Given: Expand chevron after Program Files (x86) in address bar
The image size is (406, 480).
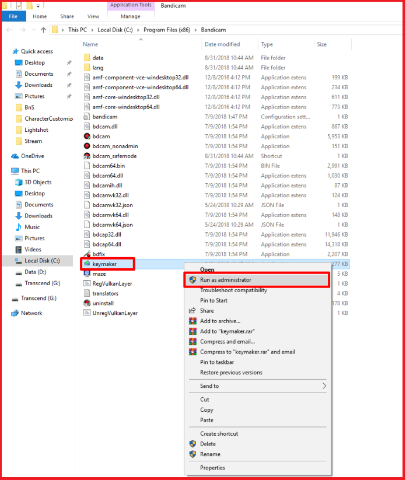Looking at the screenshot, I should click(195, 30).
